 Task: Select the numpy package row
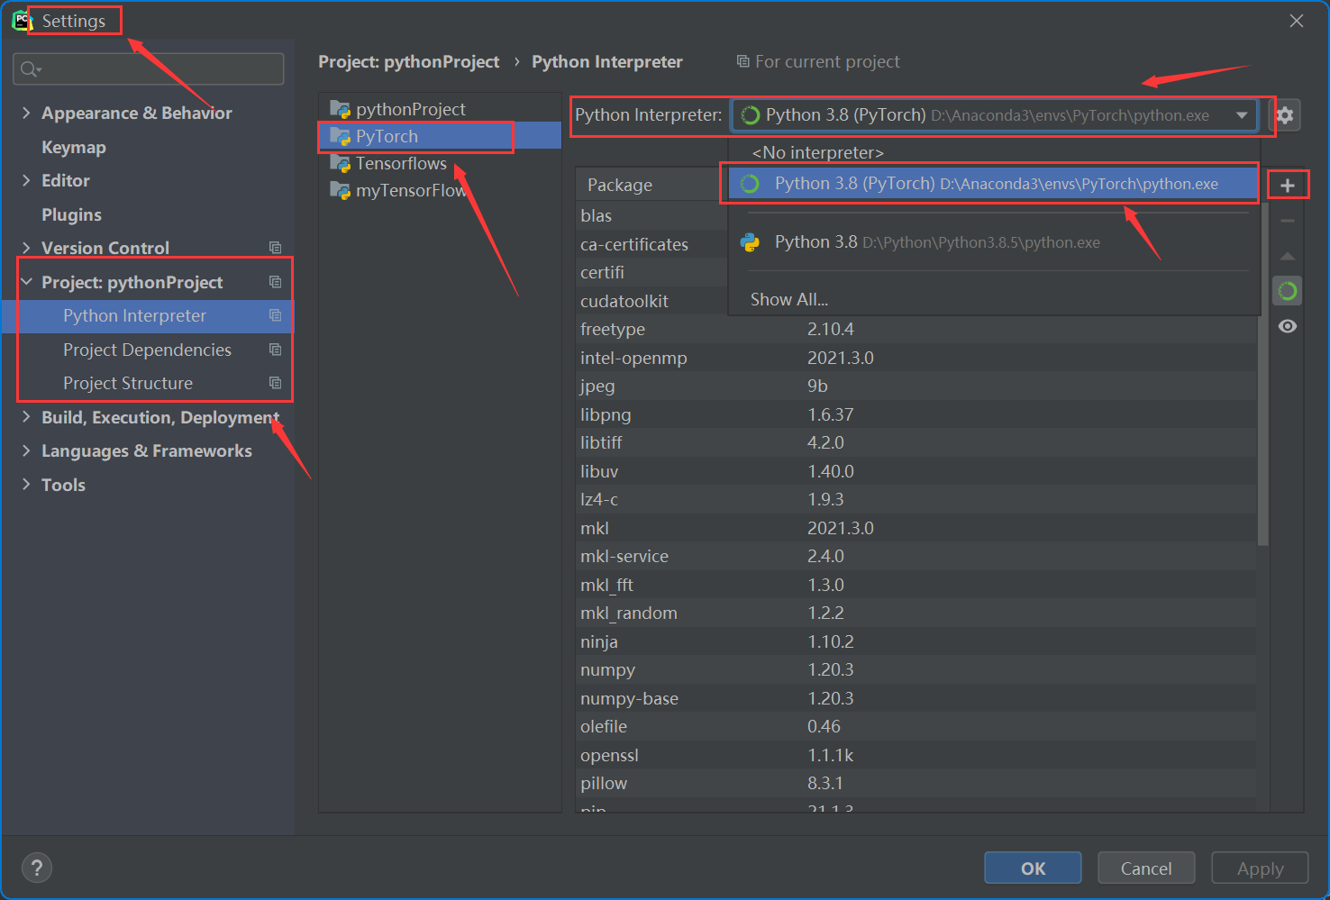click(916, 669)
